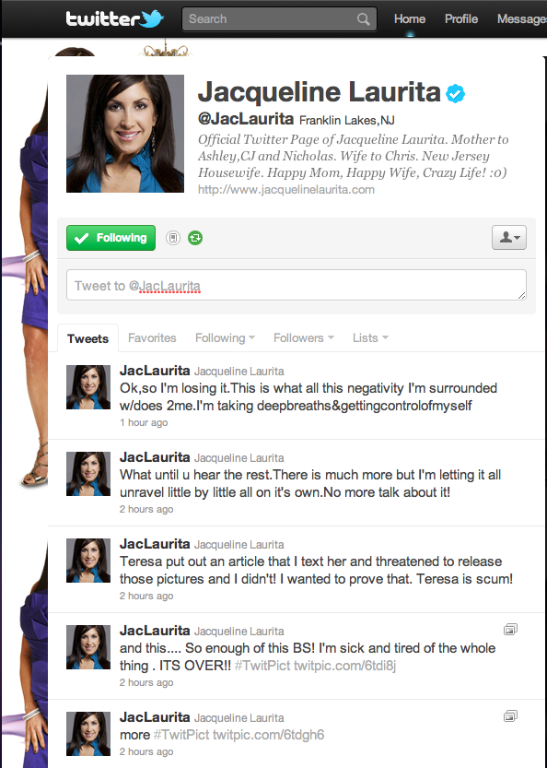Screen dimensions: 547x768
Task: Click the Tweet to @JacLaurita text box
Action: [x=297, y=285]
